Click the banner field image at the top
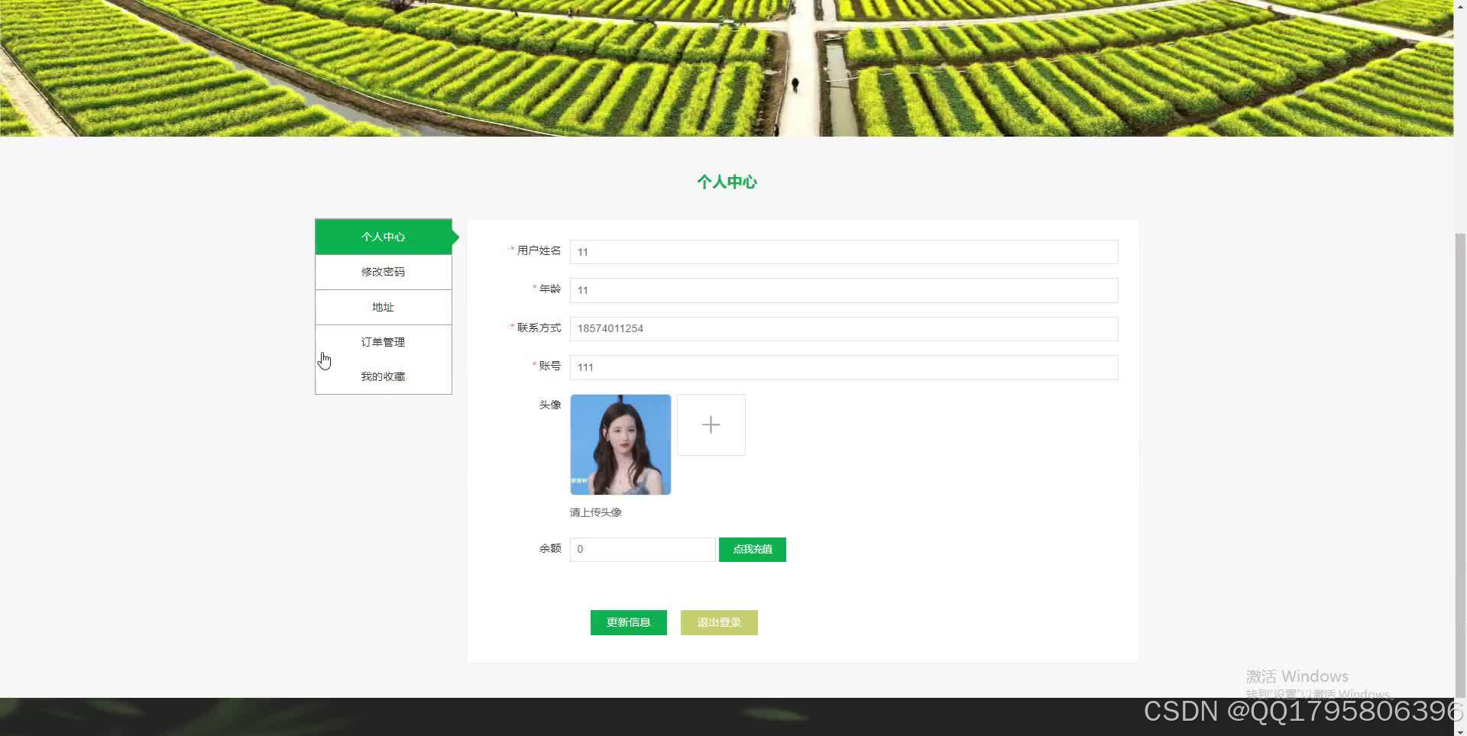Image resolution: width=1467 pixels, height=736 pixels. [x=726, y=69]
